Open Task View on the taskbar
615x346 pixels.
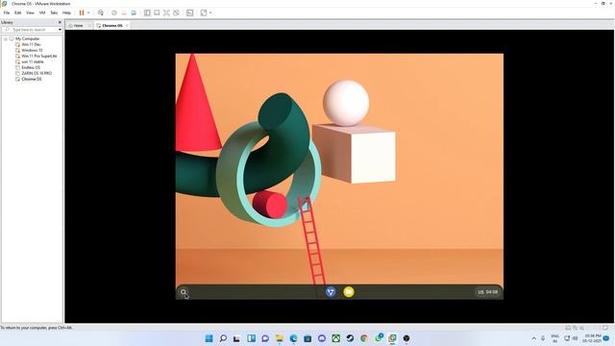236,338
